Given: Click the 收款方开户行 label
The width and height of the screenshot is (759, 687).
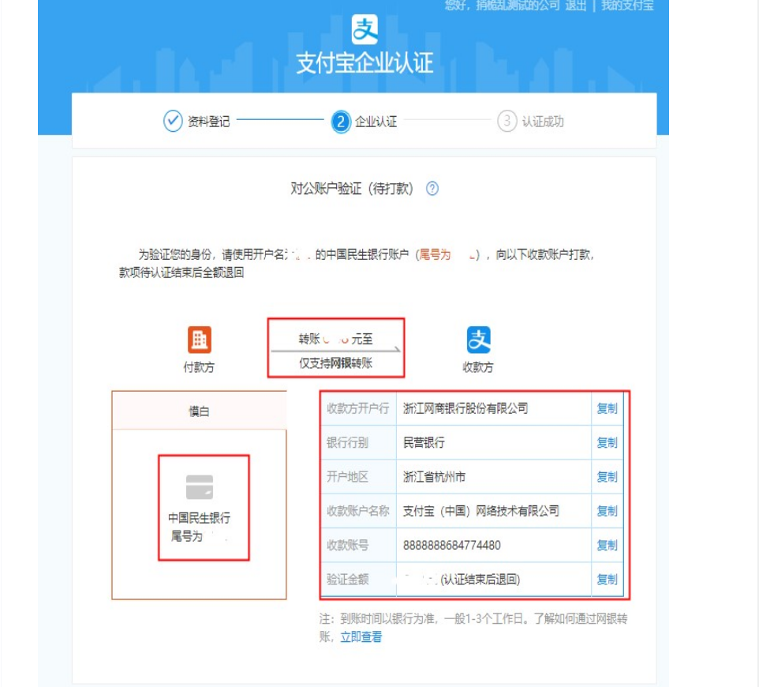Looking at the screenshot, I should 358,409.
